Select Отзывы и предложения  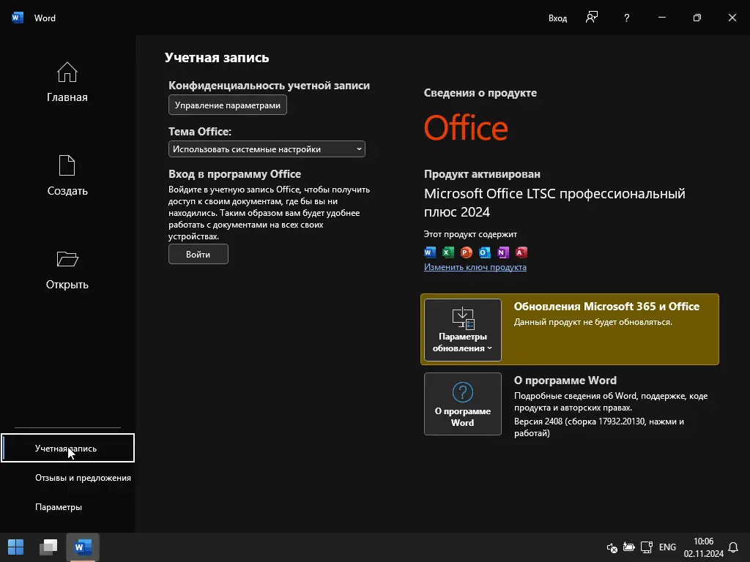pyautogui.click(x=83, y=477)
